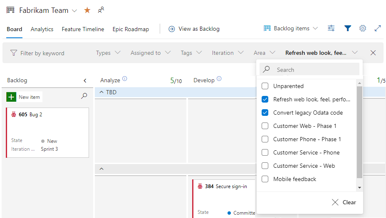This screenshot has height=218, width=386.
Task: Click the New item button
Action: (x=25, y=97)
